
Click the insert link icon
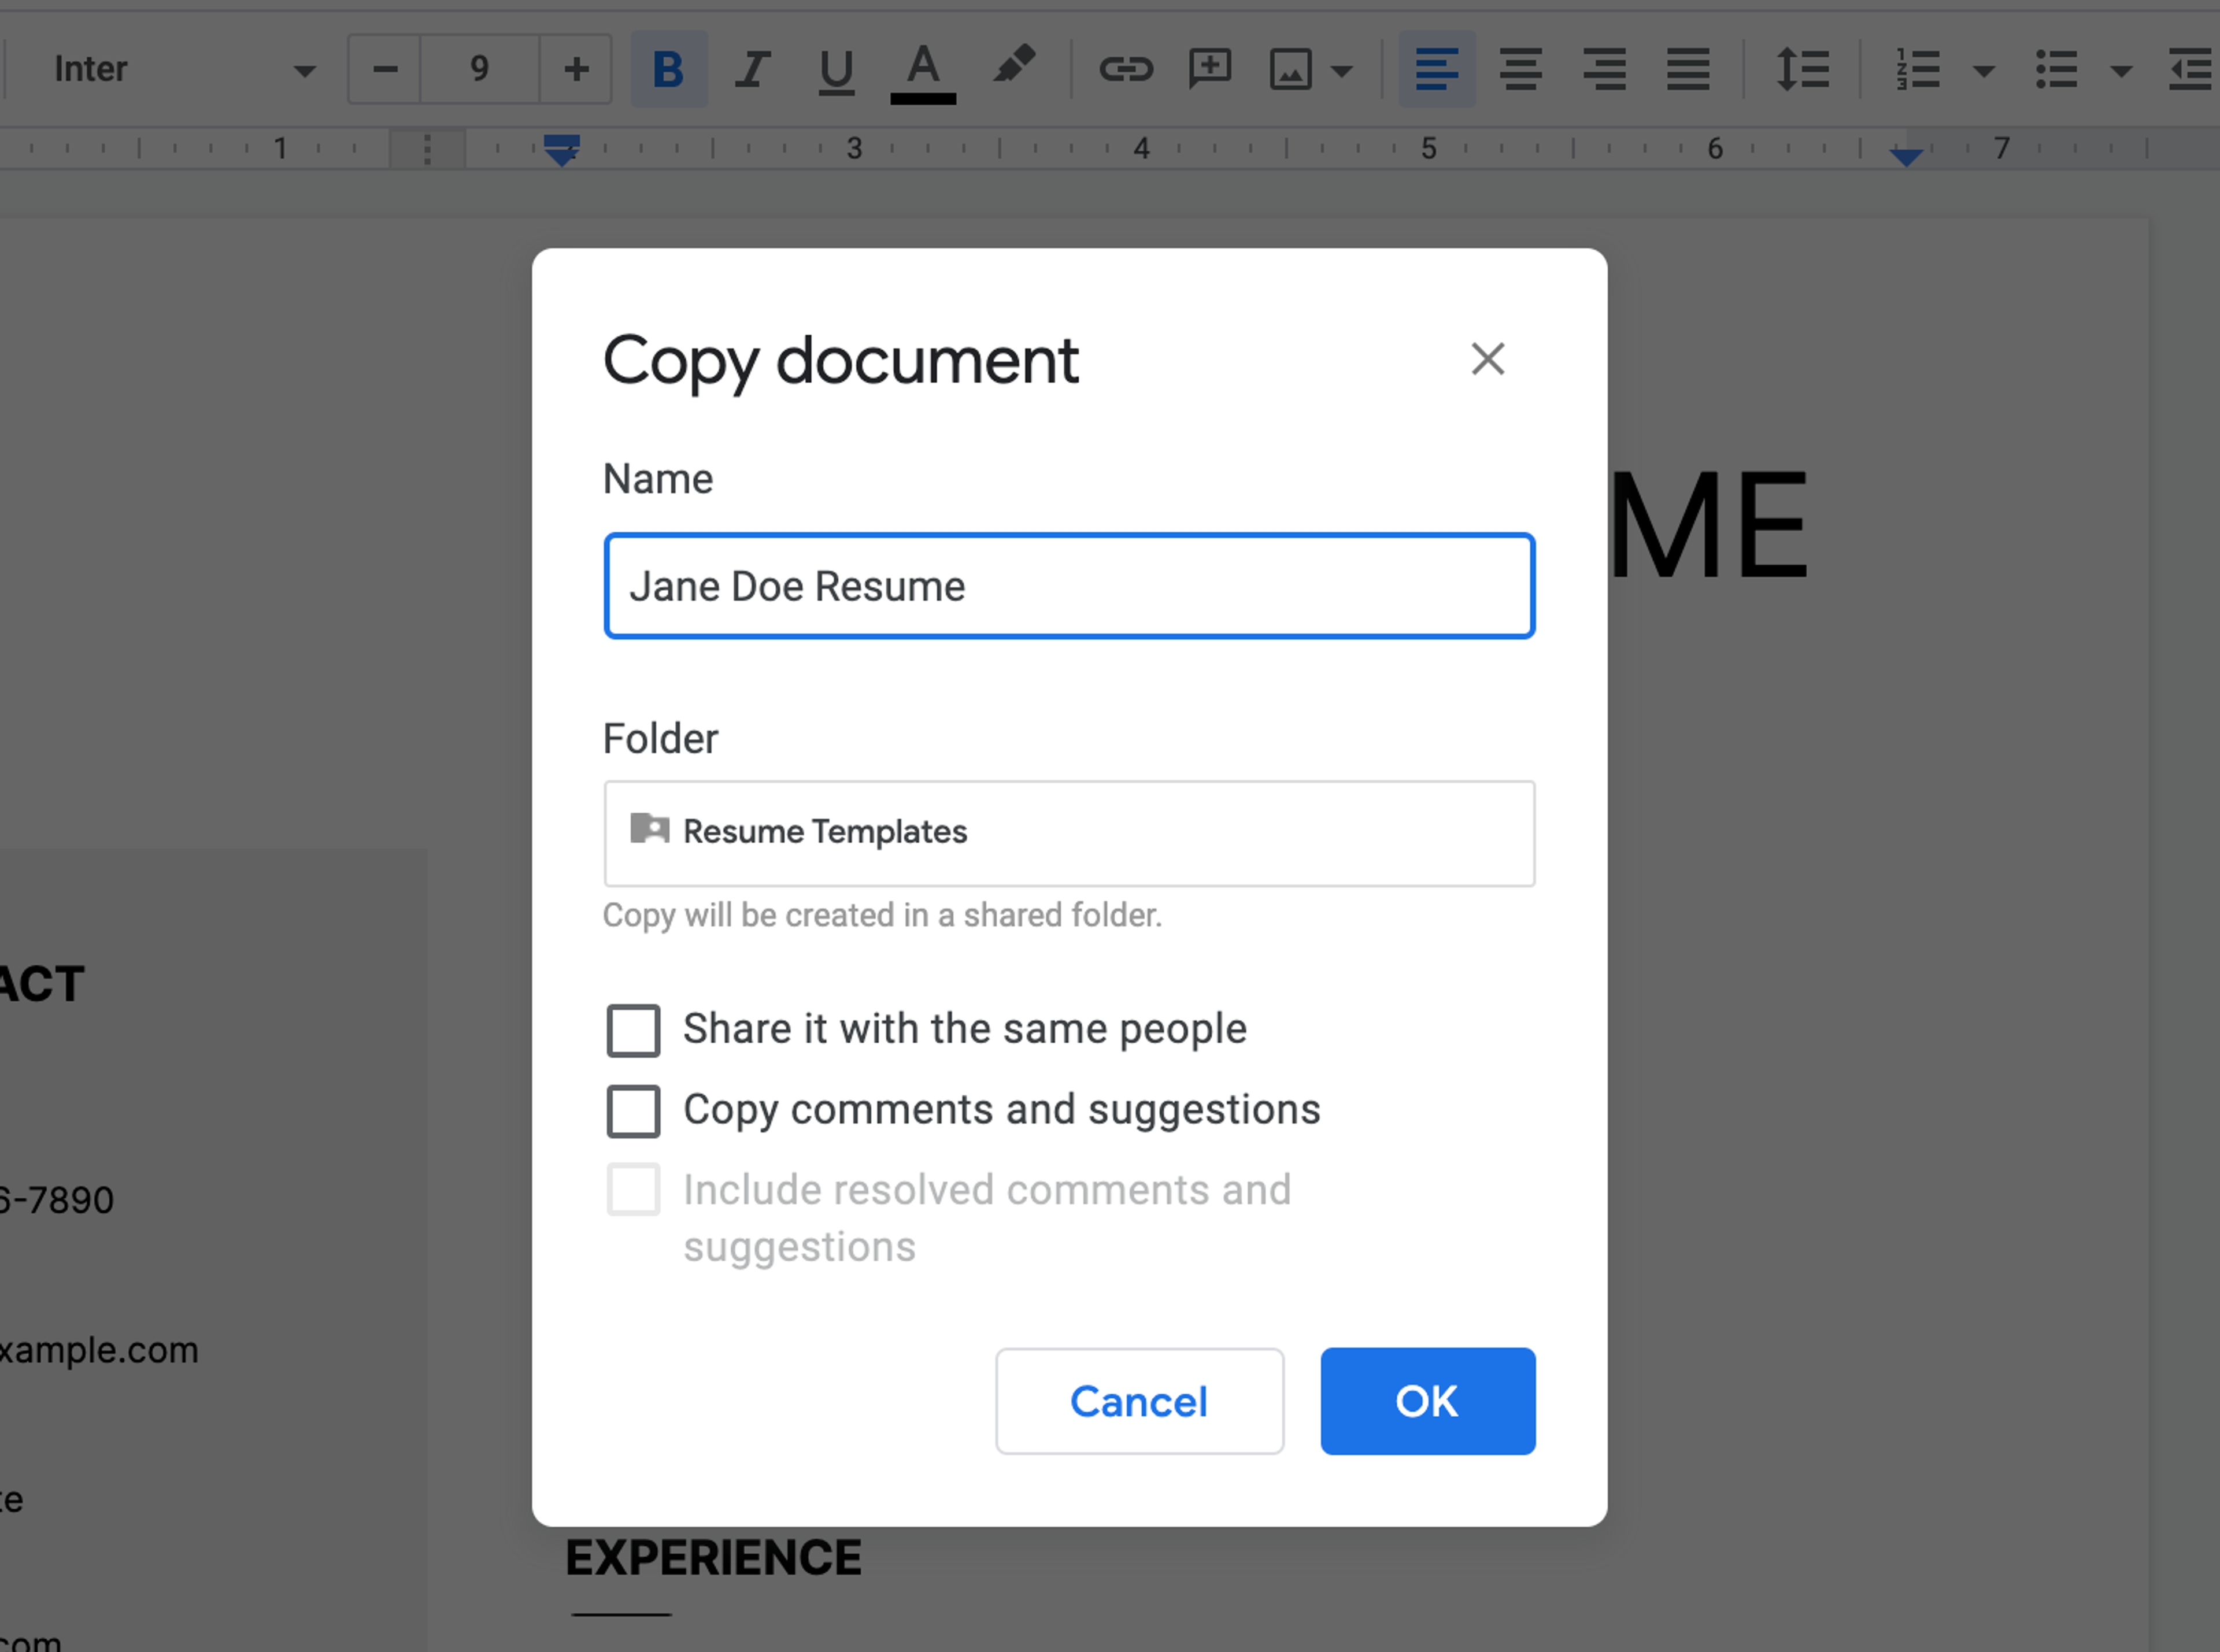pyautogui.click(x=1126, y=69)
